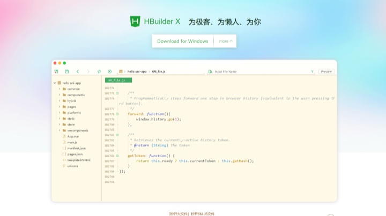Click the uni.scss file icon
This screenshot has width=386, height=216.
pyautogui.click(x=64, y=166)
